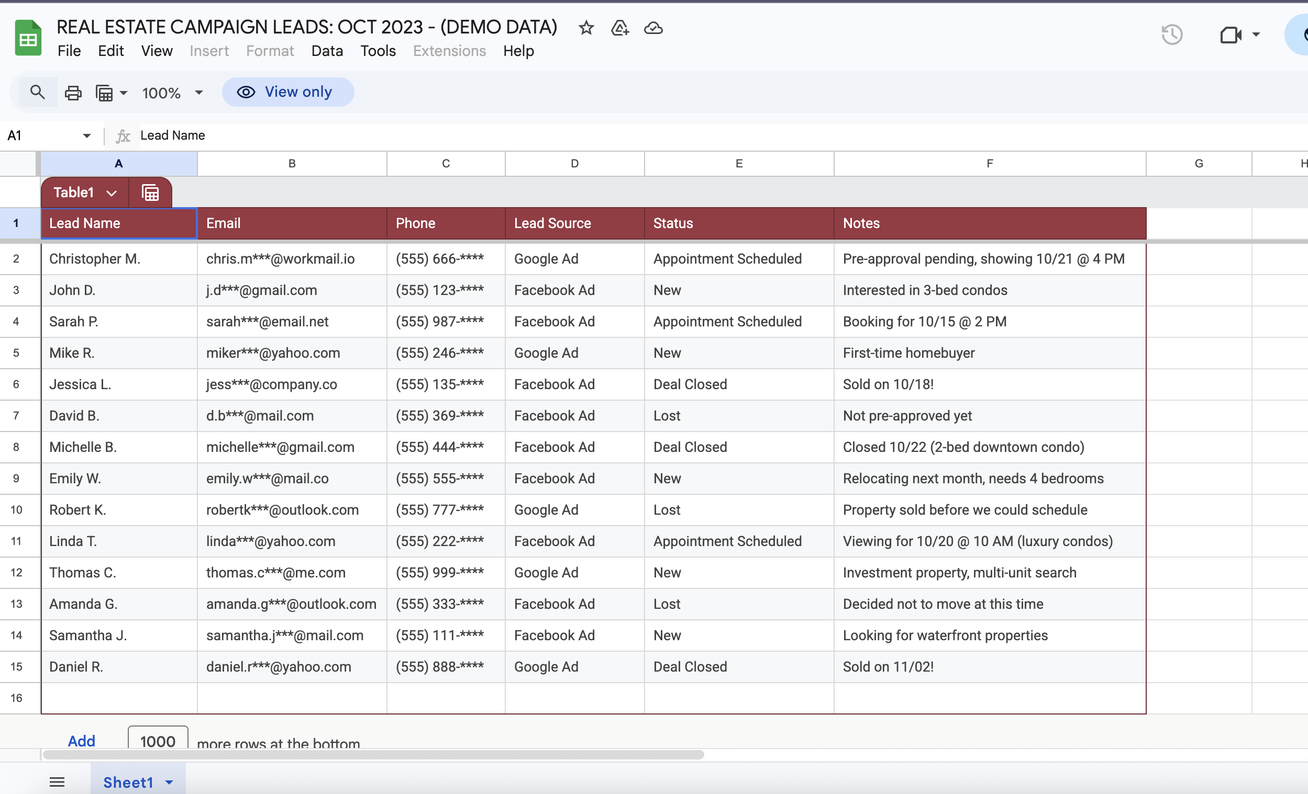Image resolution: width=1308 pixels, height=794 pixels.
Task: Select Robert K.'s Google Ad cell
Action: pos(574,509)
